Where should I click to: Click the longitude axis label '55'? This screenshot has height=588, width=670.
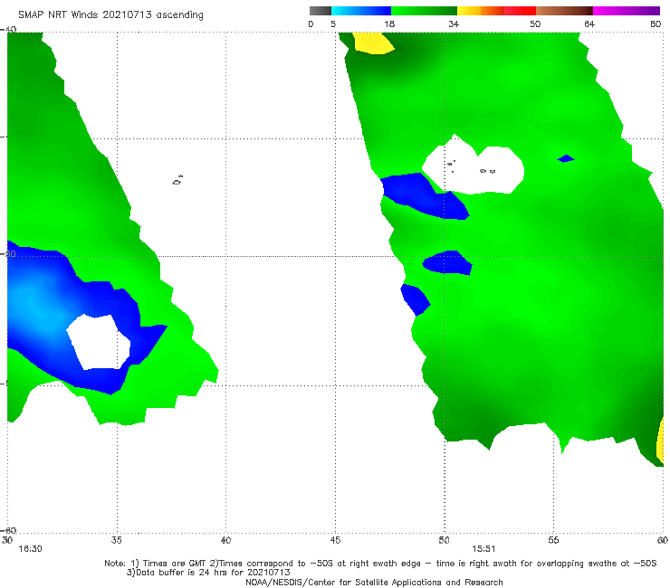coord(553,540)
